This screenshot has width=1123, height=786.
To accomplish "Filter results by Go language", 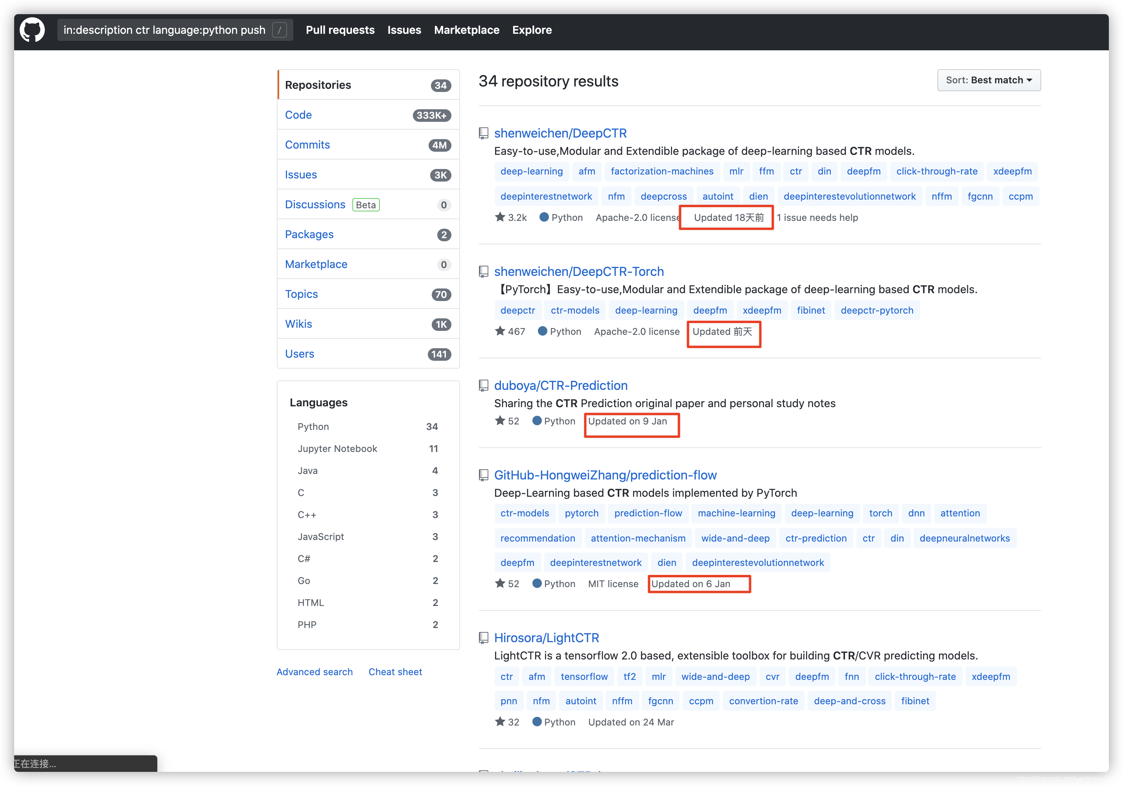I will (368, 581).
